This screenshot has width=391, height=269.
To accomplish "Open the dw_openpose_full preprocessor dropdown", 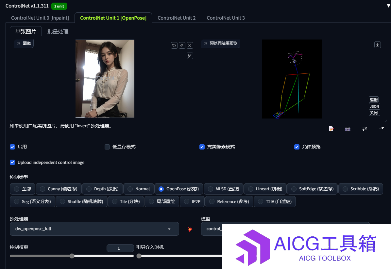I will pyautogui.click(x=94, y=229).
